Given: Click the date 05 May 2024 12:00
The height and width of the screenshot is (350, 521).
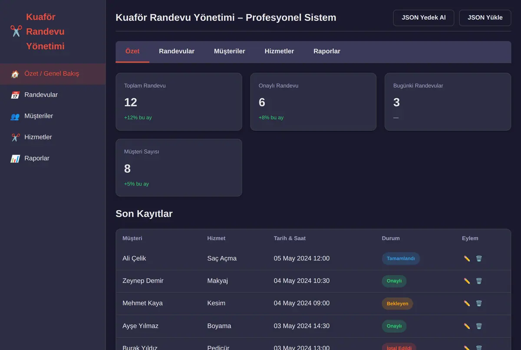Looking at the screenshot, I should pos(302,258).
